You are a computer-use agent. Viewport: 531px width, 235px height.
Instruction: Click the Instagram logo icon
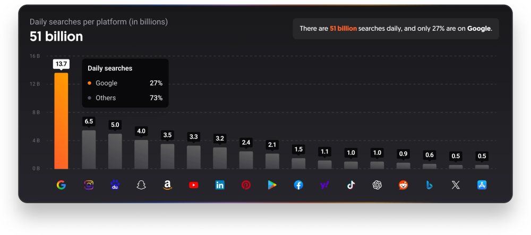pyautogui.click(x=89, y=185)
